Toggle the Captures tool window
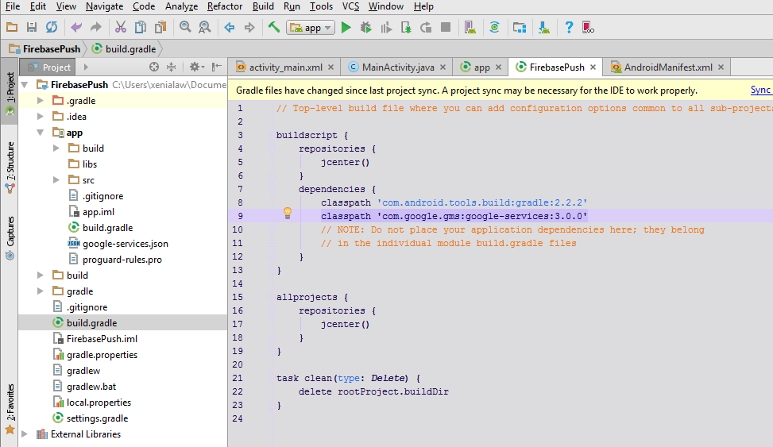The width and height of the screenshot is (773, 447). click(x=10, y=237)
